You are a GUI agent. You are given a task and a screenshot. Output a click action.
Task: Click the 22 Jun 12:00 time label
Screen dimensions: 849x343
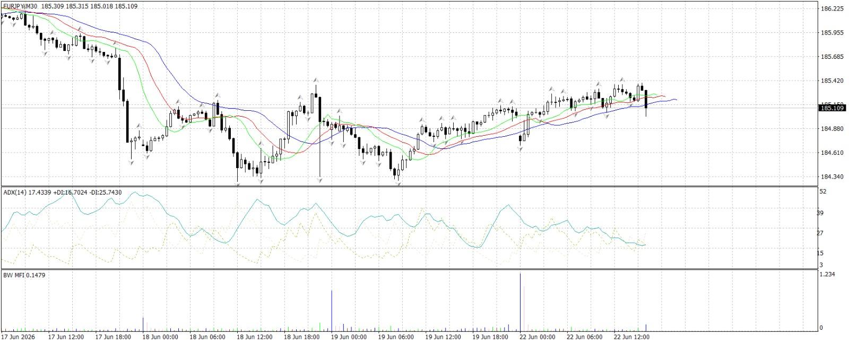tap(631, 337)
